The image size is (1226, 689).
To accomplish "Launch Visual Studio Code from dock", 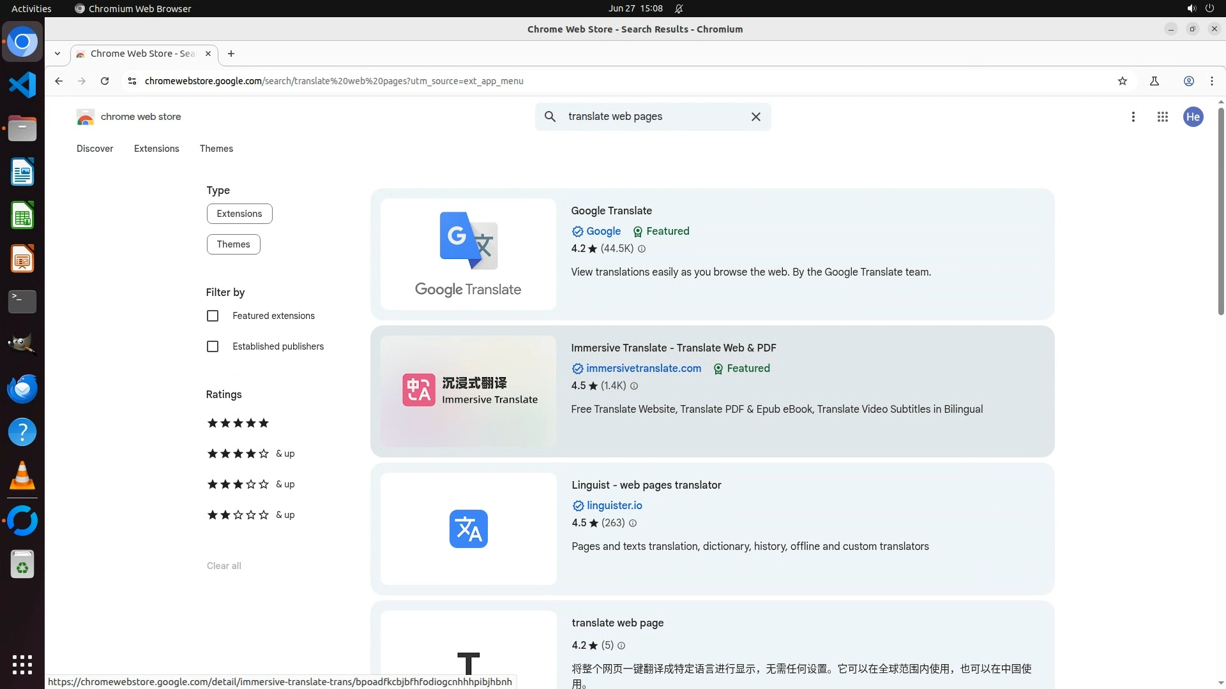I will pyautogui.click(x=22, y=85).
